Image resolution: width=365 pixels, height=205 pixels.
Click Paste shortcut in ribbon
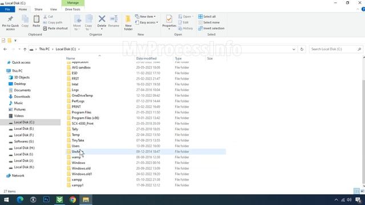coord(55,28)
